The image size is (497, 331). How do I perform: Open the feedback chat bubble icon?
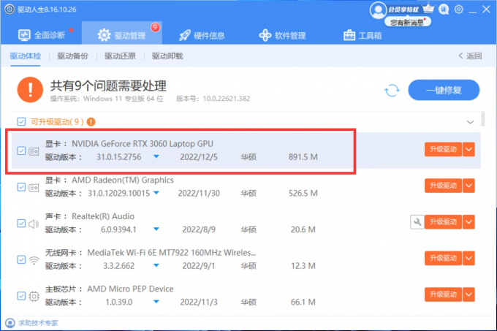pyautogui.click(x=444, y=9)
